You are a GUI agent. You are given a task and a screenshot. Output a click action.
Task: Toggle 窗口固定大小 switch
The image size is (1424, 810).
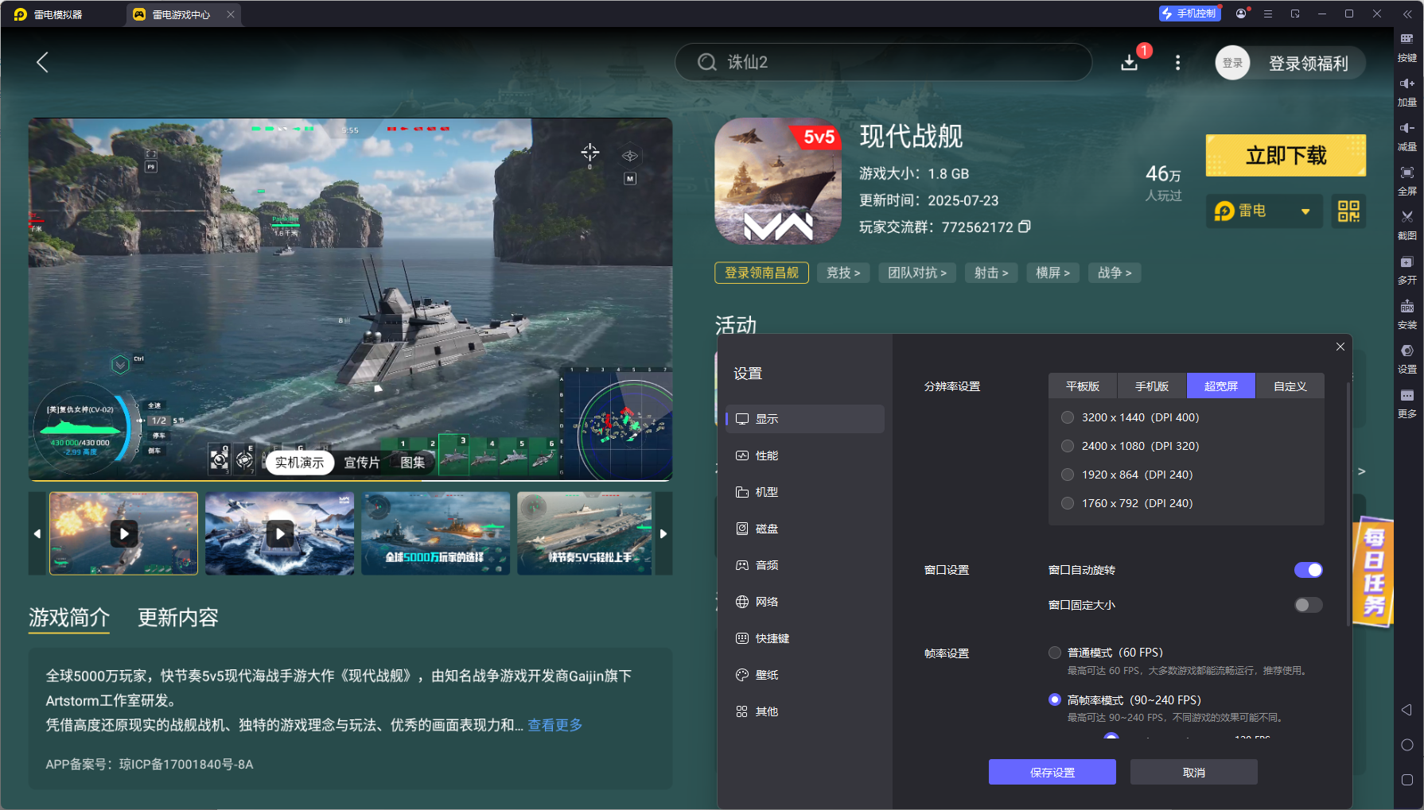[x=1308, y=605]
